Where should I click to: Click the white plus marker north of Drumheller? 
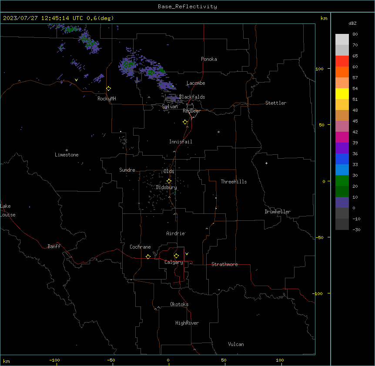tap(266, 163)
